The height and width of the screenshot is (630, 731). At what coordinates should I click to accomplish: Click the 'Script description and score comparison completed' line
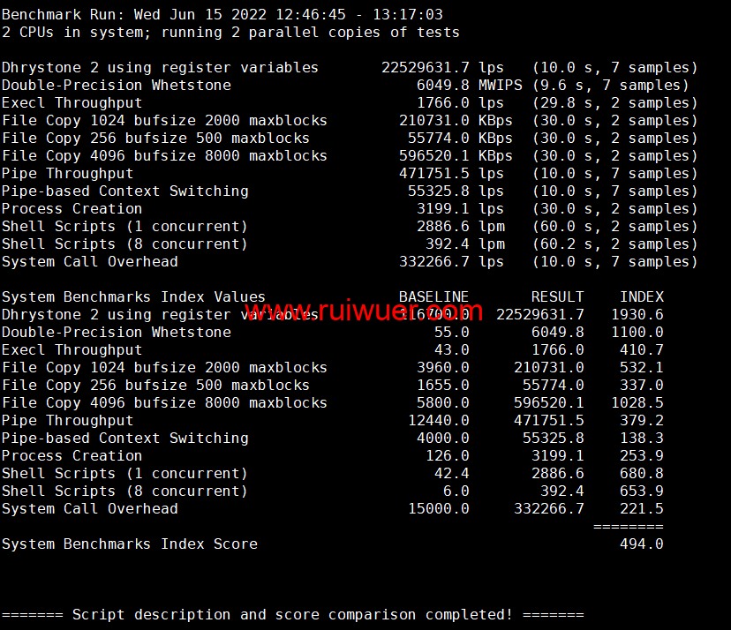(292, 614)
